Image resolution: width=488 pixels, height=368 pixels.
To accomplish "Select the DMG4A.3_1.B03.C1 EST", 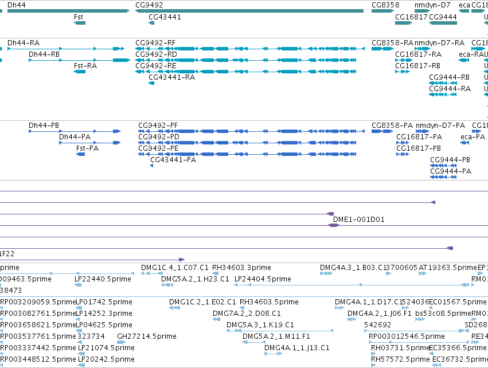I will coord(326,273).
